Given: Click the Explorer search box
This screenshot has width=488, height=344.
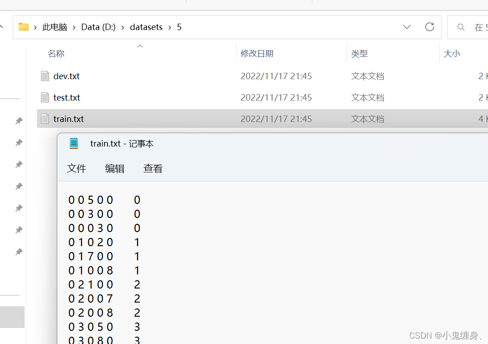Looking at the screenshot, I should pyautogui.click(x=467, y=27).
